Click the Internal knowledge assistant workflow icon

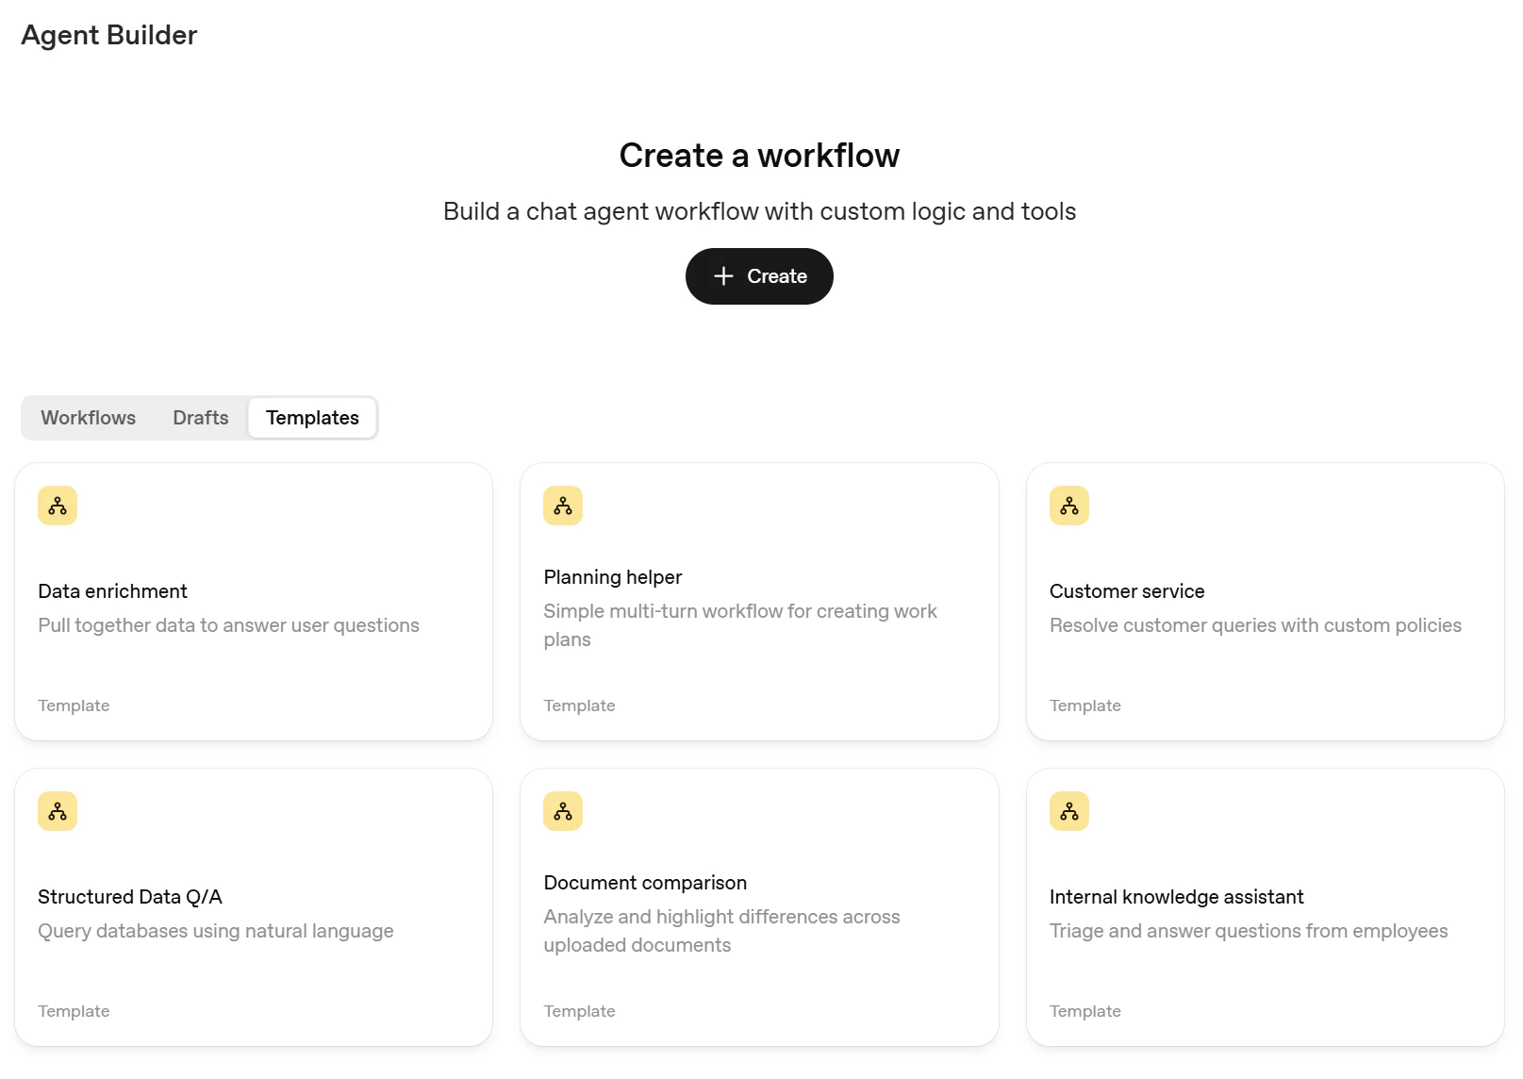point(1069,811)
